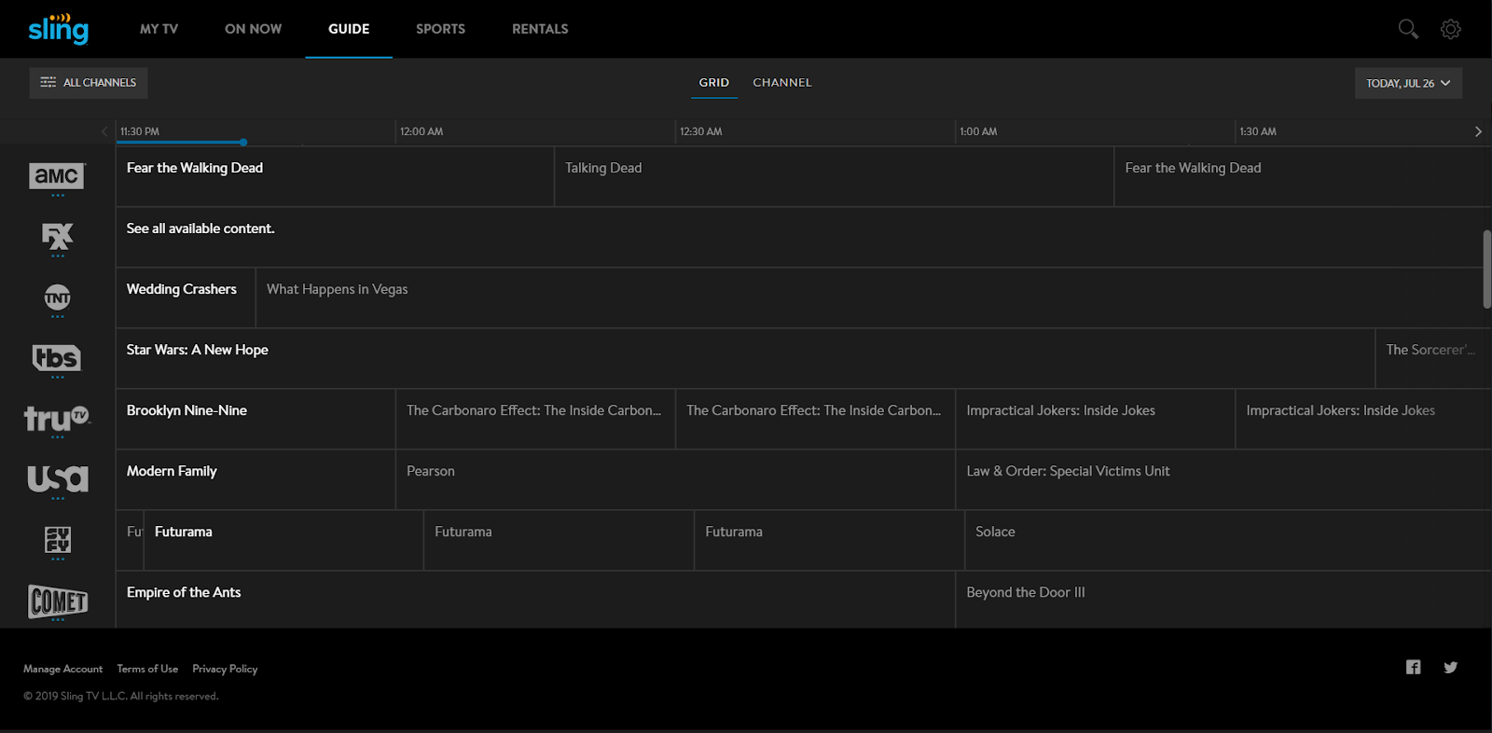Select Beyond the Door III

click(1223, 599)
